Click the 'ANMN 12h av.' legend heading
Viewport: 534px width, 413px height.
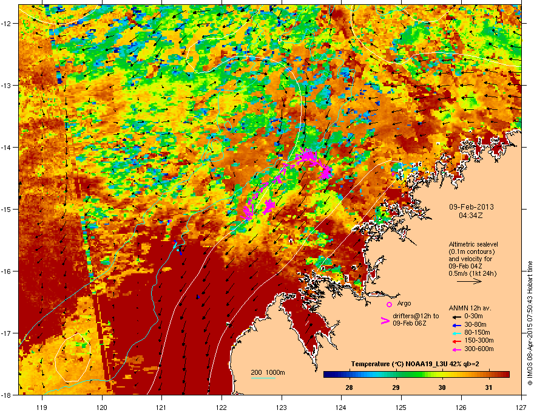tap(470, 309)
